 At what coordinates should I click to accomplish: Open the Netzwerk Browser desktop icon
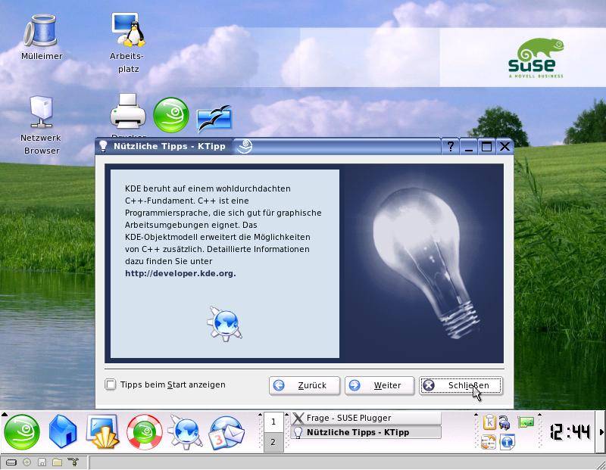[x=42, y=112]
